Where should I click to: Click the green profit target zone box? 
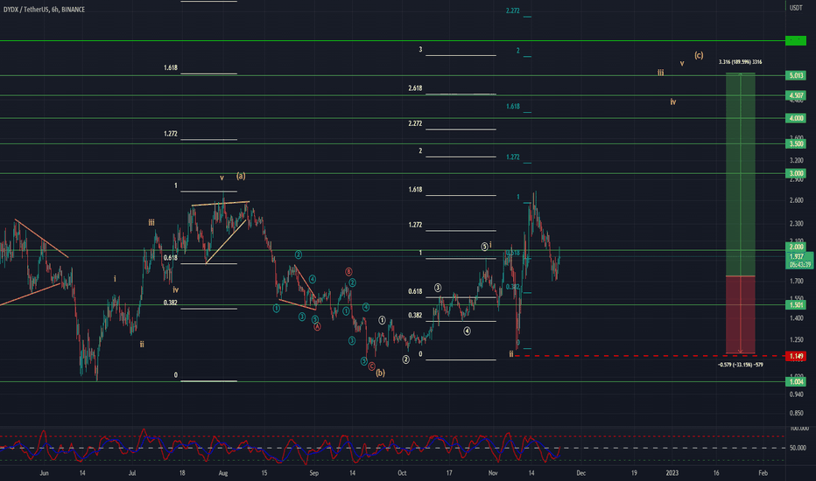tap(741, 174)
